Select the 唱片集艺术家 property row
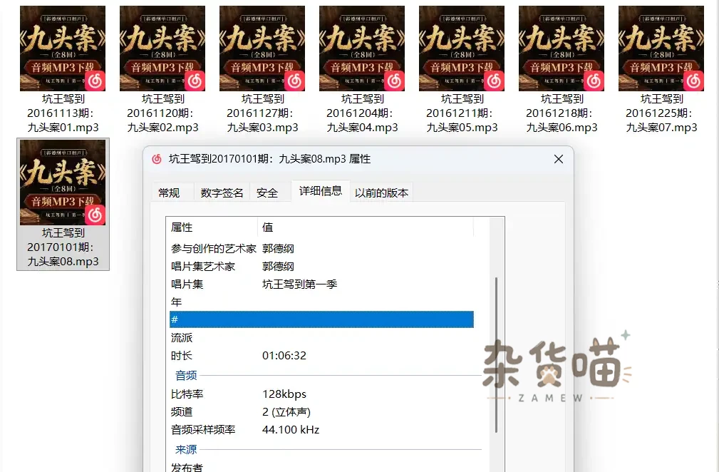 click(321, 267)
